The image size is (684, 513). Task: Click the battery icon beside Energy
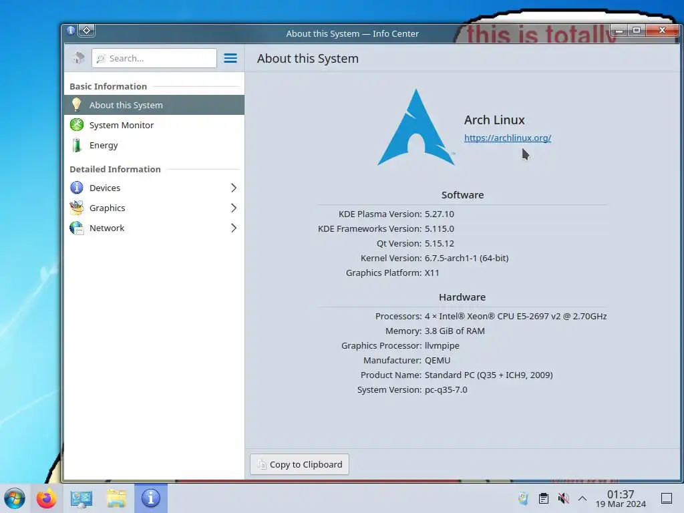click(x=77, y=145)
